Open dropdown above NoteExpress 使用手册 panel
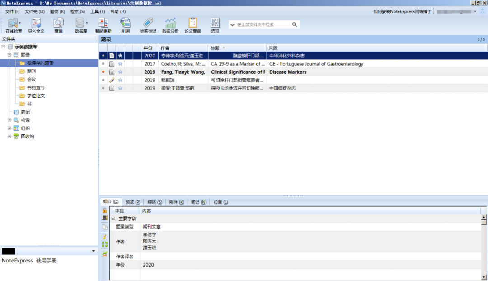The height and width of the screenshot is (281, 488). [x=94, y=251]
